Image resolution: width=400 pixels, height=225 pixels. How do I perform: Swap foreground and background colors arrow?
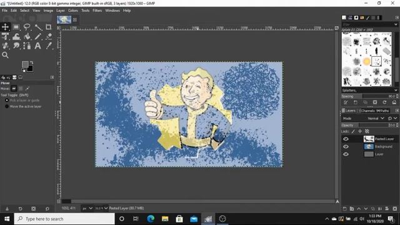[x=32, y=62]
